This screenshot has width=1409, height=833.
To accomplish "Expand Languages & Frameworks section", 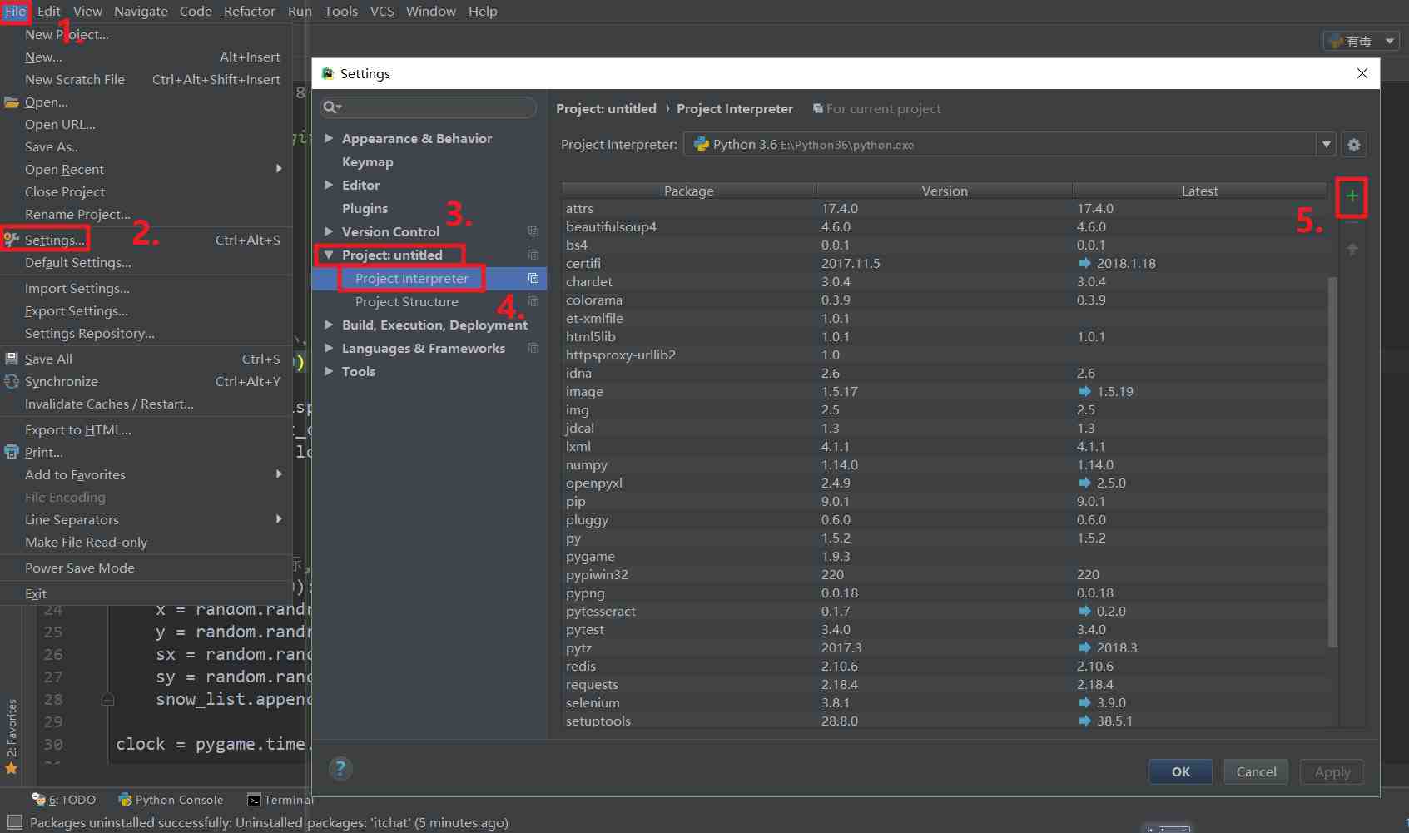I will [x=329, y=348].
